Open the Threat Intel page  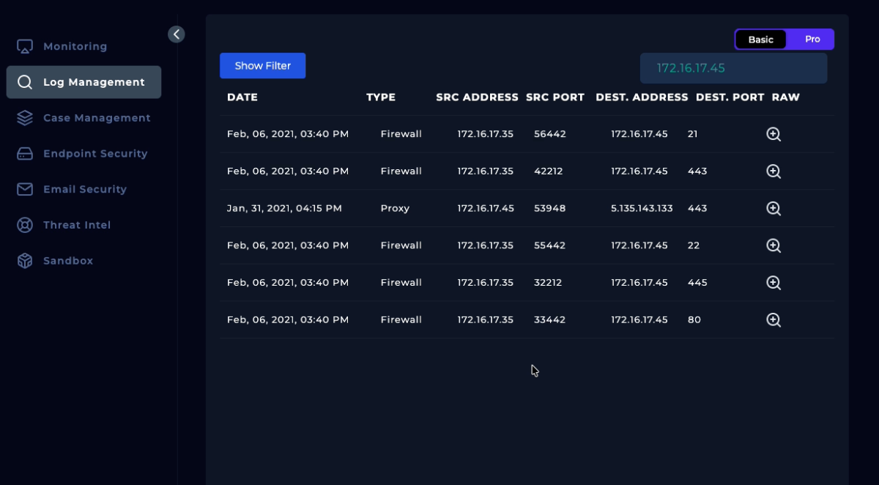click(76, 225)
